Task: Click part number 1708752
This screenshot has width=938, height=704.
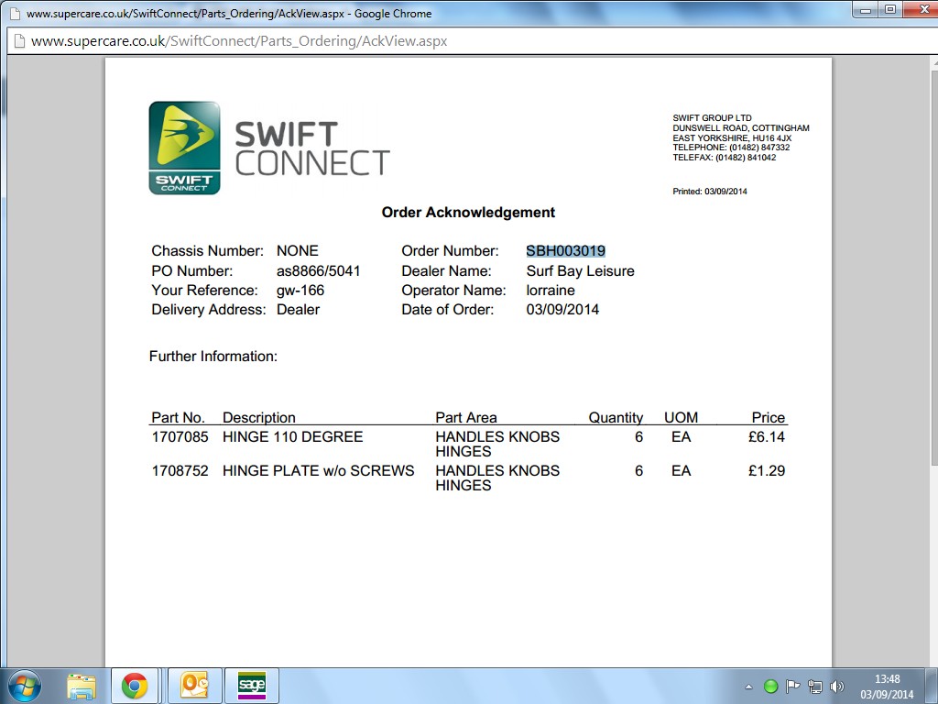Action: tap(180, 471)
